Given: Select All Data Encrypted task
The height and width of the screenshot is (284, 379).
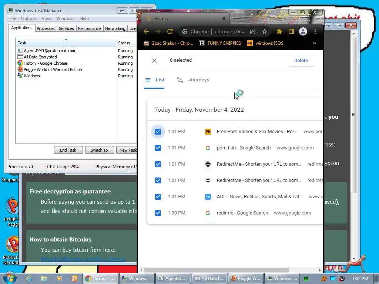Looking at the screenshot, I should point(40,57).
